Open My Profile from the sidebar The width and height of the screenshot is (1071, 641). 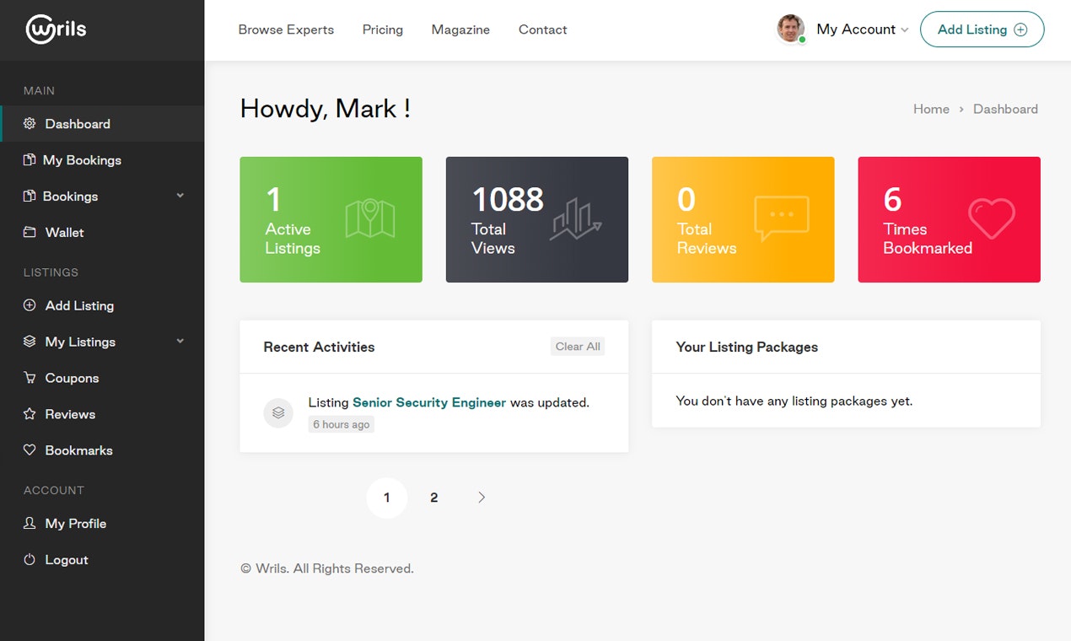[76, 523]
